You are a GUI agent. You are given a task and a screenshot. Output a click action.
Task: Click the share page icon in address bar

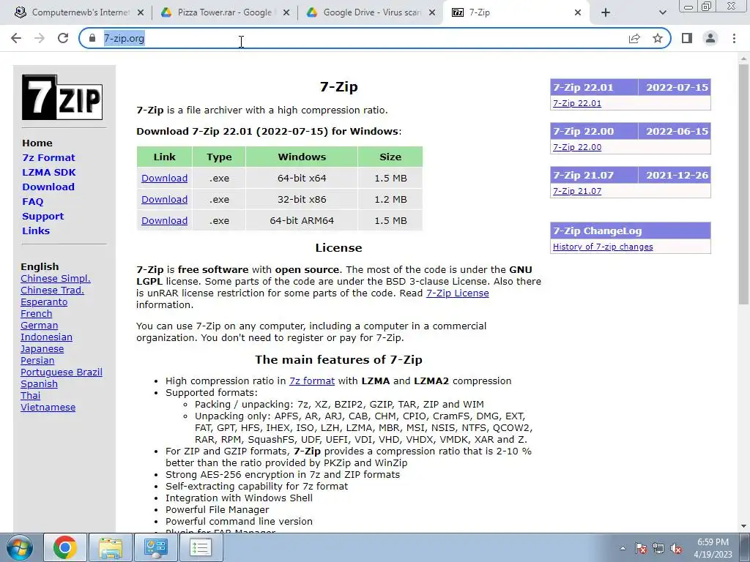(634, 38)
